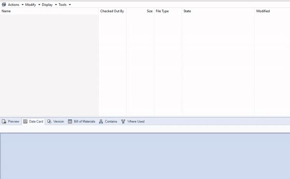
Task: Open the Actions menu
Action: click(14, 5)
